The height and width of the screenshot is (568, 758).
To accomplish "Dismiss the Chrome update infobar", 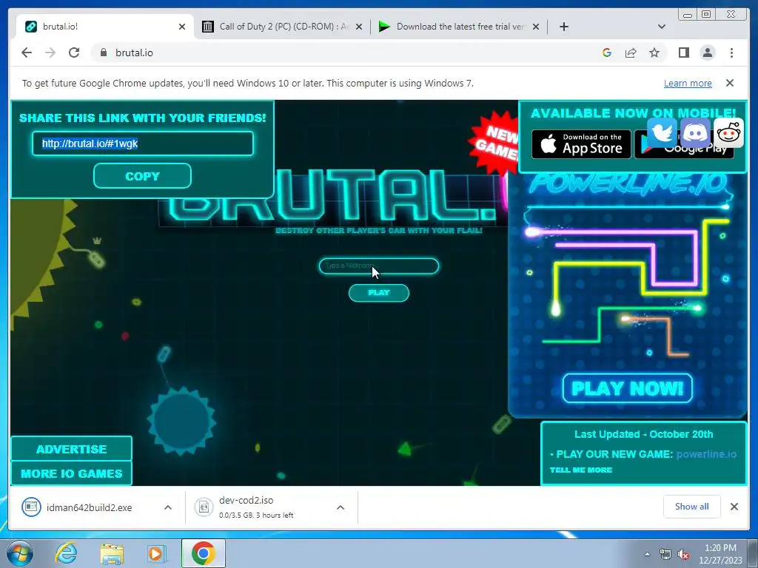I will pyautogui.click(x=730, y=83).
